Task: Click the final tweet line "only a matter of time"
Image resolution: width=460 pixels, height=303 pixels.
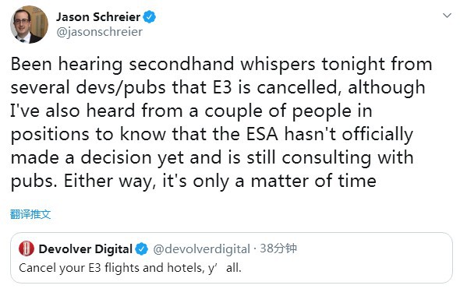Action: tap(193, 182)
